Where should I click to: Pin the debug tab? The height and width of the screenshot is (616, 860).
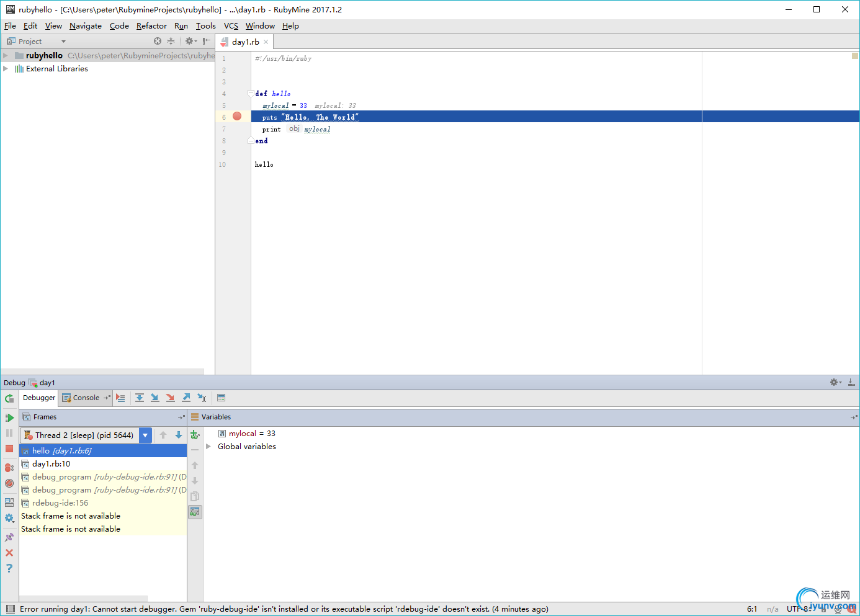9,537
